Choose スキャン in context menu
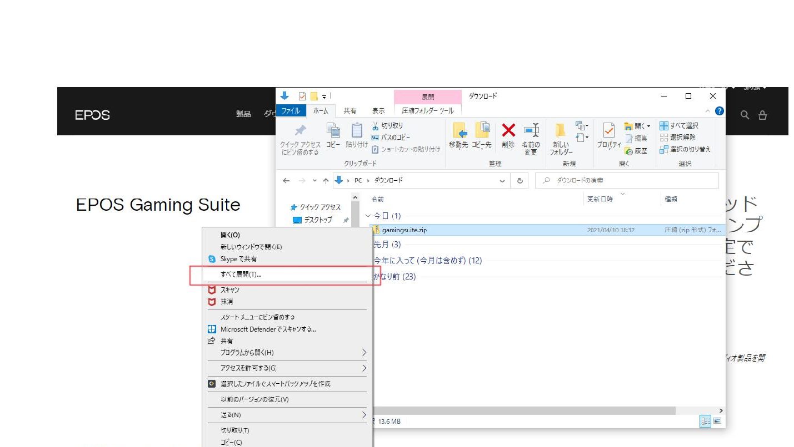The height and width of the screenshot is (447, 794). point(287,290)
